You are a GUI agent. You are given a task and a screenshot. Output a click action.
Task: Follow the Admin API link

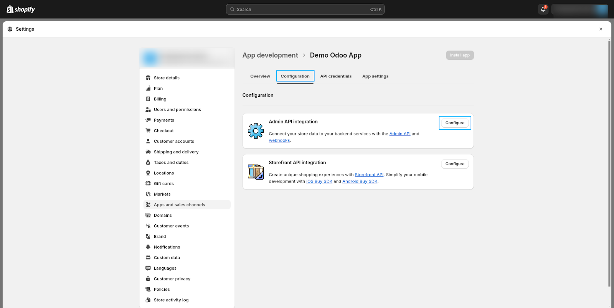[400, 134]
